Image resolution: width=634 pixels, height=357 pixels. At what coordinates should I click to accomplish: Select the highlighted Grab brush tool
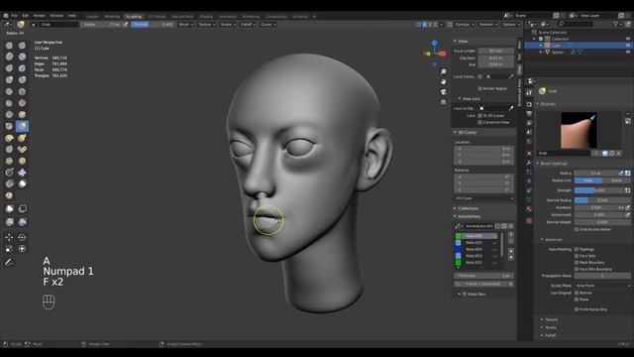[22, 126]
